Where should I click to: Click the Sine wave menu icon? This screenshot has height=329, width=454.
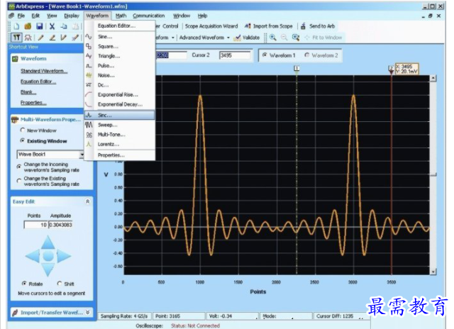(x=89, y=37)
